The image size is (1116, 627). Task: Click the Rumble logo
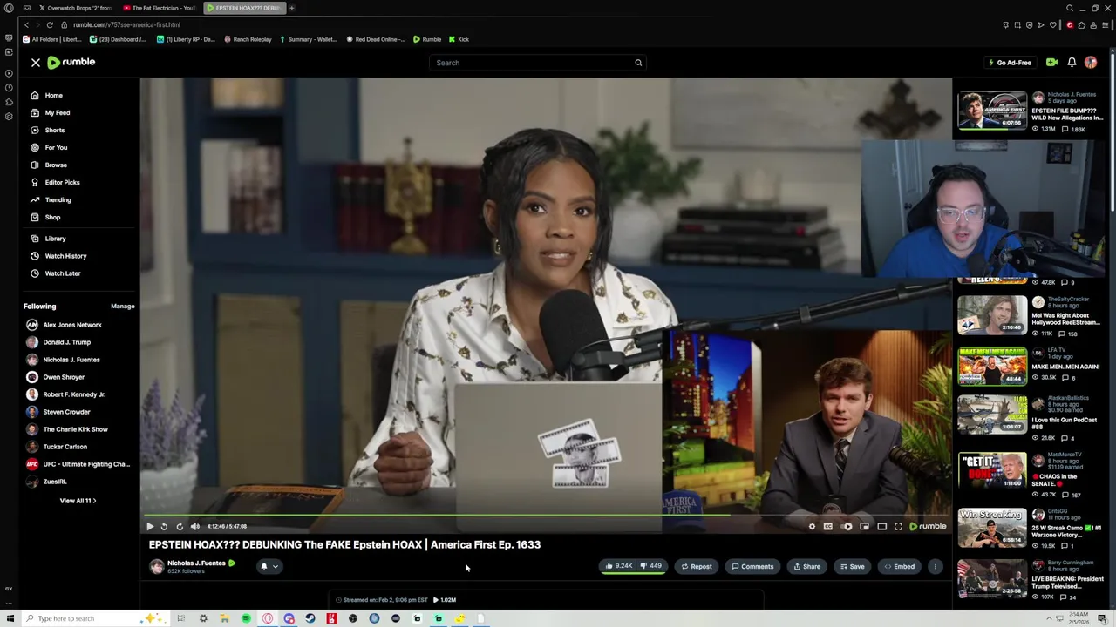[71, 63]
